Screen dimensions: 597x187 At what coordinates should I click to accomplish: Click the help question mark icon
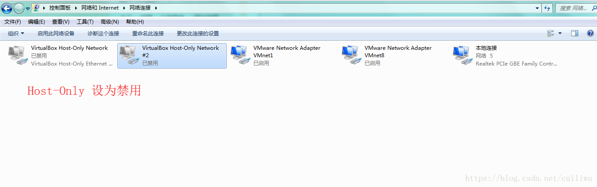[x=590, y=33]
